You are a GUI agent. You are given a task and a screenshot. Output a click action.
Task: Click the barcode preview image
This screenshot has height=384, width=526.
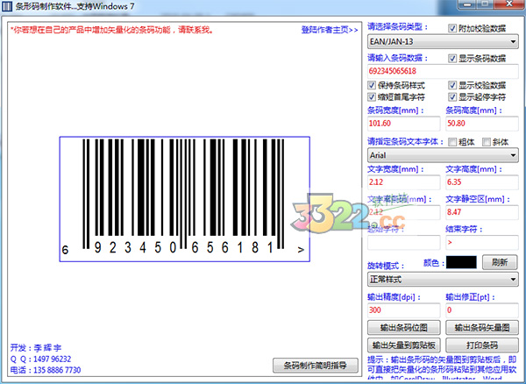click(184, 199)
